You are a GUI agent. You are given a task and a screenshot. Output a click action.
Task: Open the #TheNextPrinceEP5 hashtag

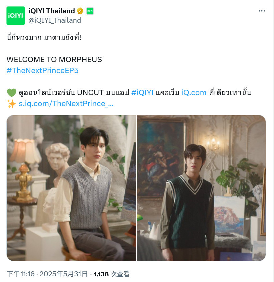coord(43,70)
